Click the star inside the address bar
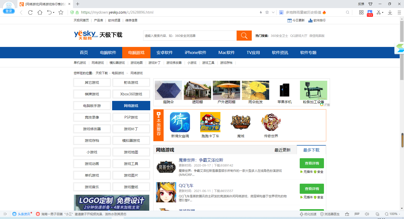The width and height of the screenshot is (404, 219). pyautogui.click(x=267, y=12)
